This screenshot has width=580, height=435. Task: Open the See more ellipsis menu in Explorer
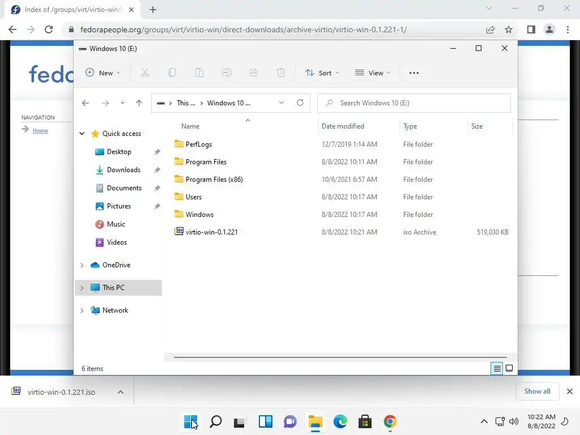pyautogui.click(x=414, y=73)
